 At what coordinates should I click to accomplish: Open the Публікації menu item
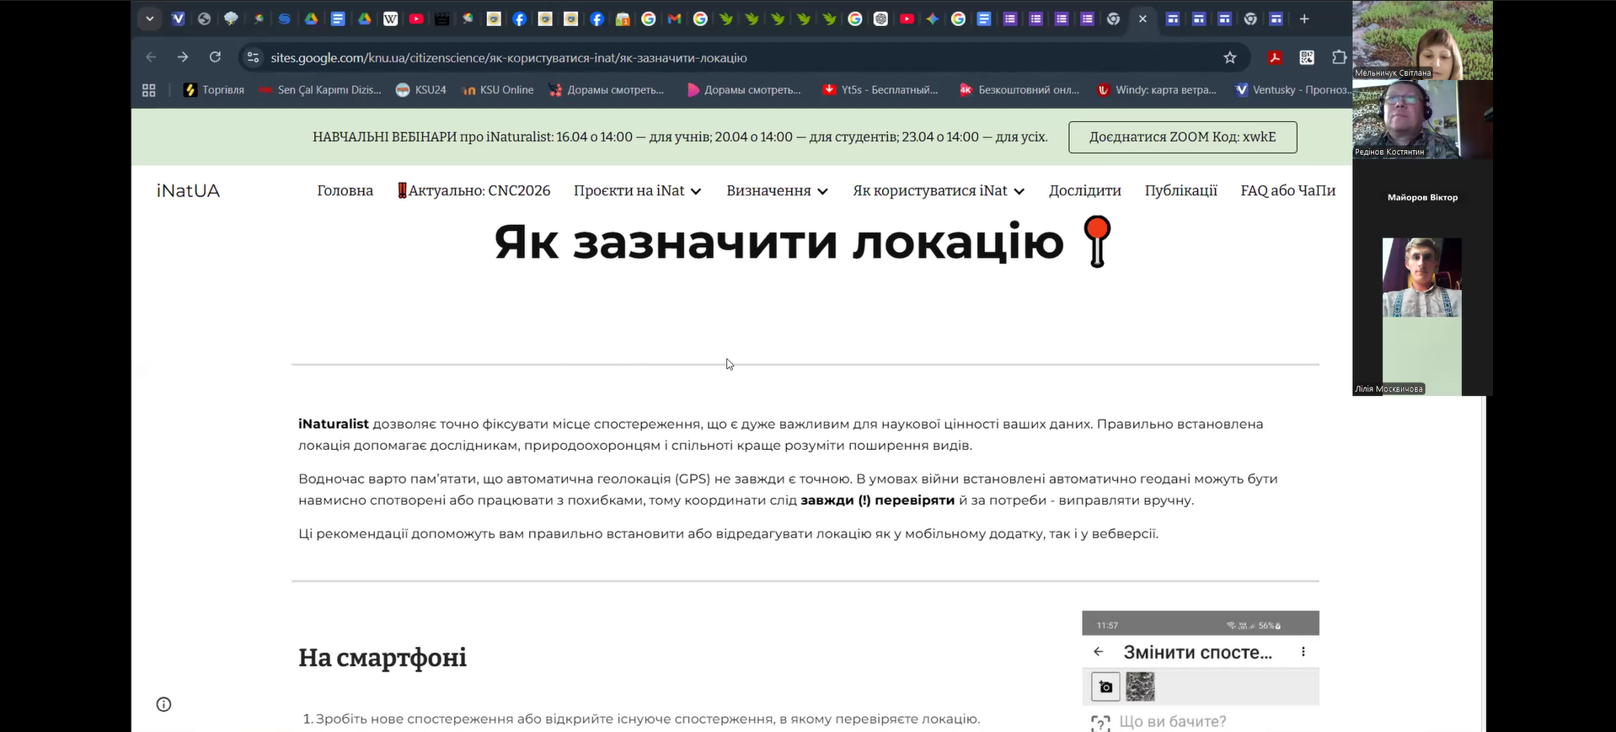point(1180,190)
